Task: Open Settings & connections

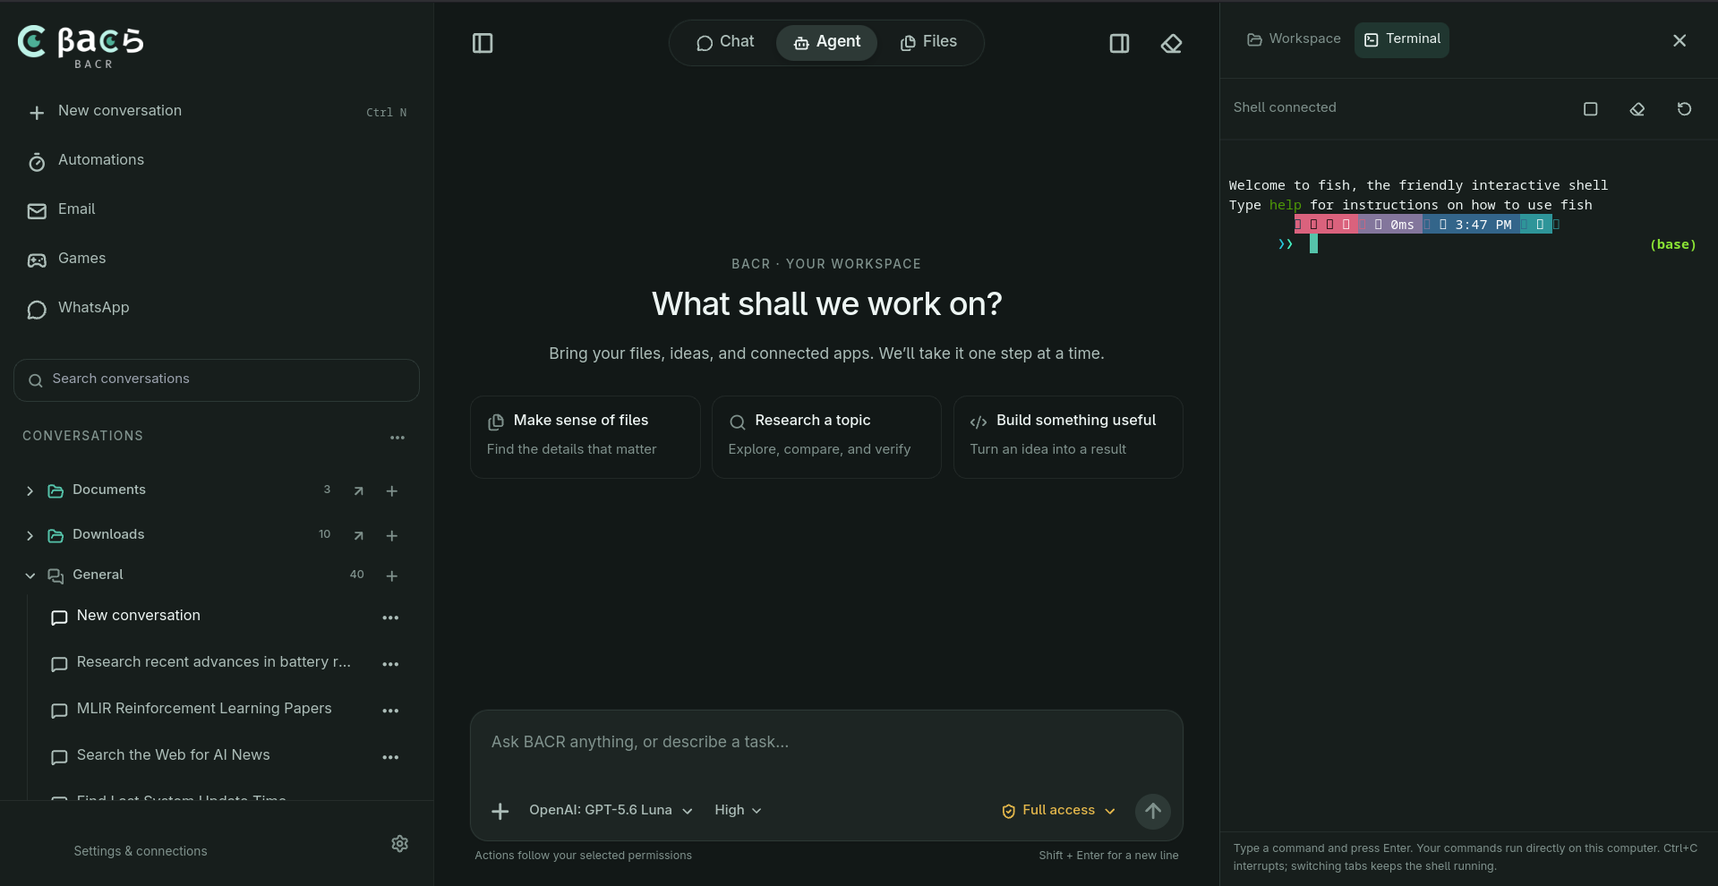Action: [141, 851]
